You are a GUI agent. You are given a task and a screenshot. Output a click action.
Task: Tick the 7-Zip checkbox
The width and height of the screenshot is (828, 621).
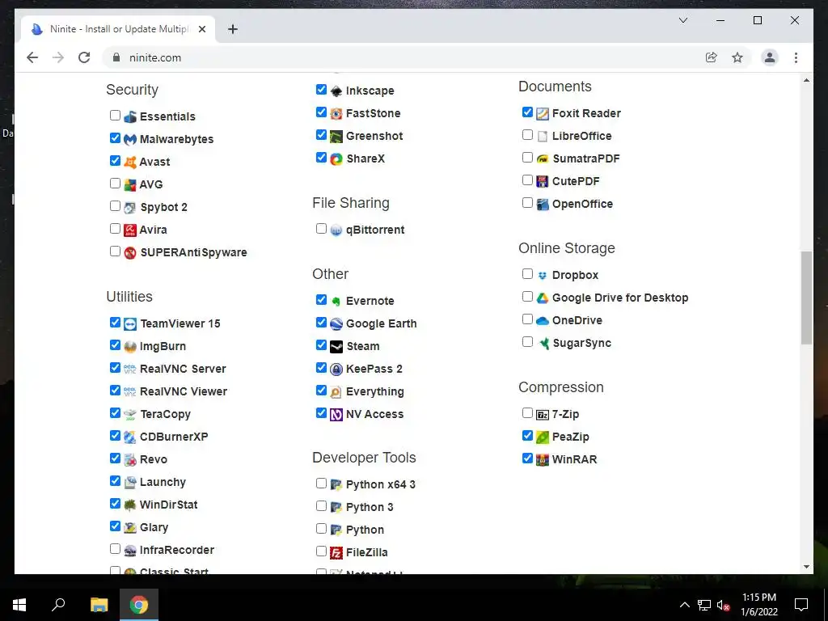(527, 413)
